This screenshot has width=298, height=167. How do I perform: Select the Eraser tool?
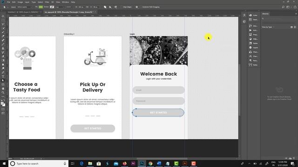click(3, 56)
